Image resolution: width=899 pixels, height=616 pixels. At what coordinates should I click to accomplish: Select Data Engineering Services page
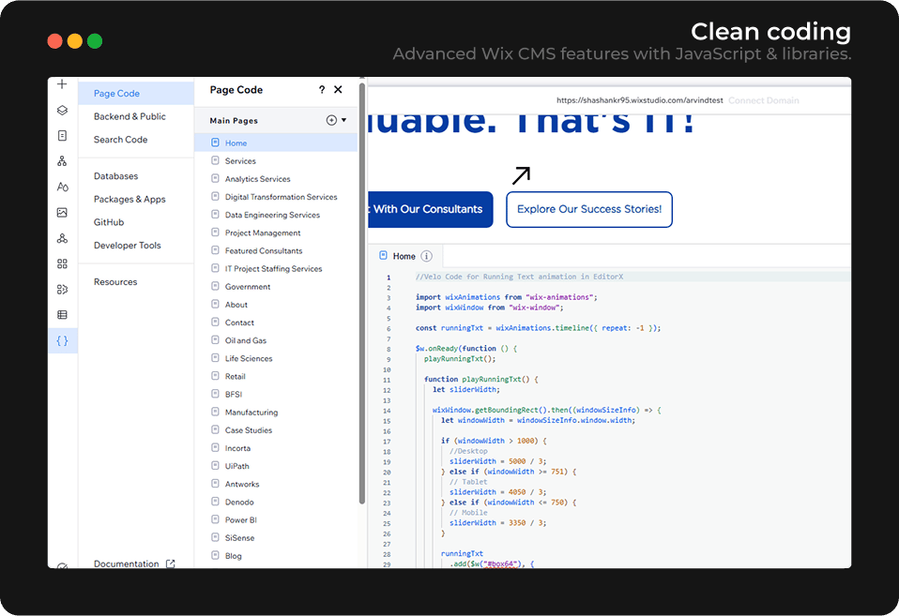276,215
